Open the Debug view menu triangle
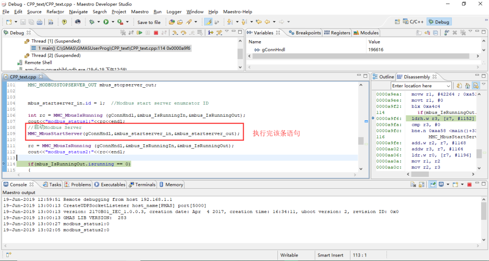The height and width of the screenshot is (261, 489). click(227, 32)
